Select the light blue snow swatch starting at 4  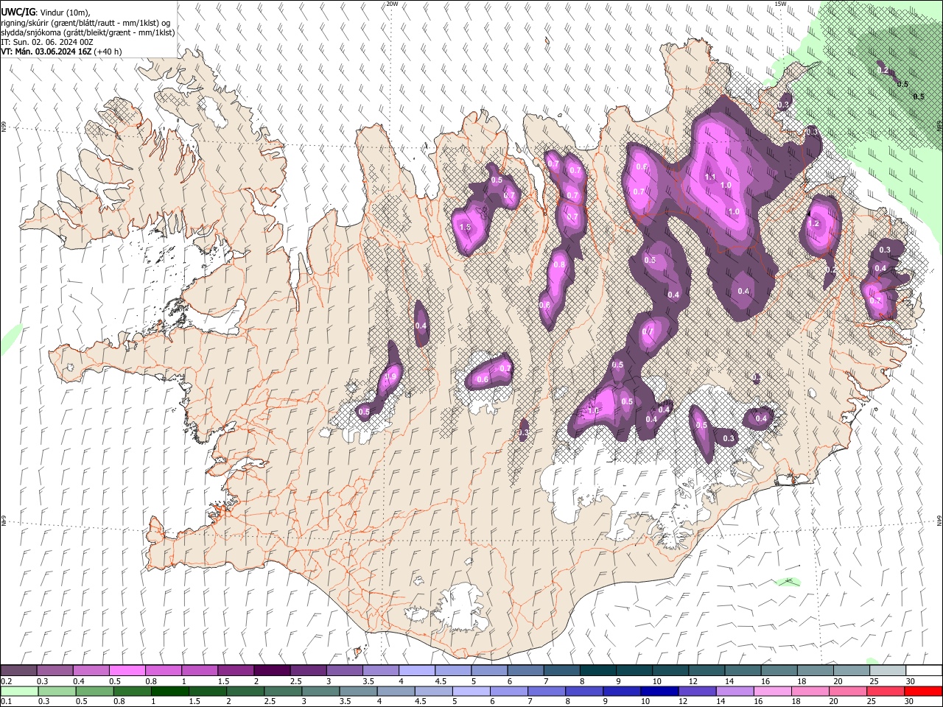tap(416, 671)
